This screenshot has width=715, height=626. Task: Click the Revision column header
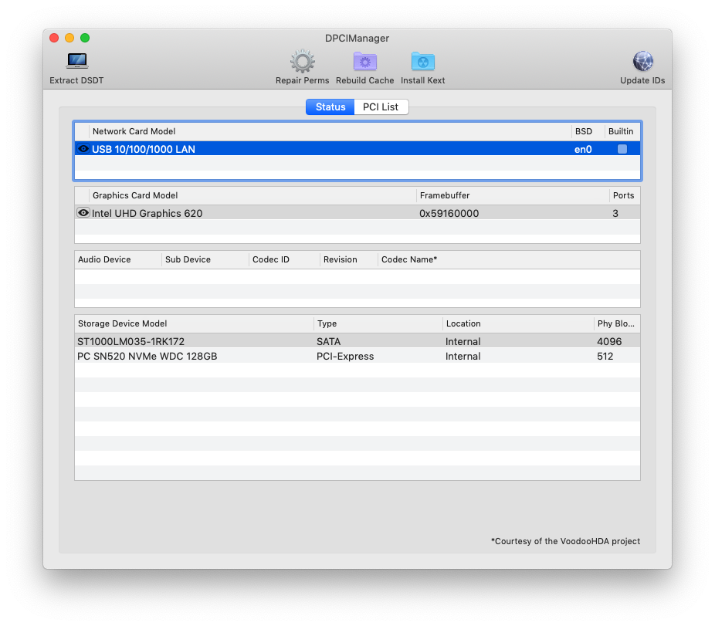click(349, 259)
